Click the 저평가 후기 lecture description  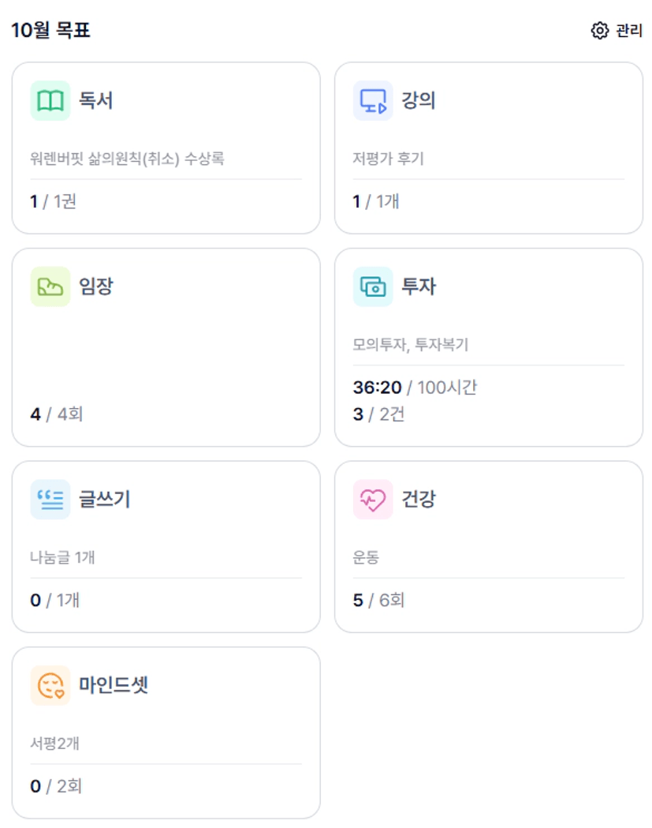pos(388,159)
